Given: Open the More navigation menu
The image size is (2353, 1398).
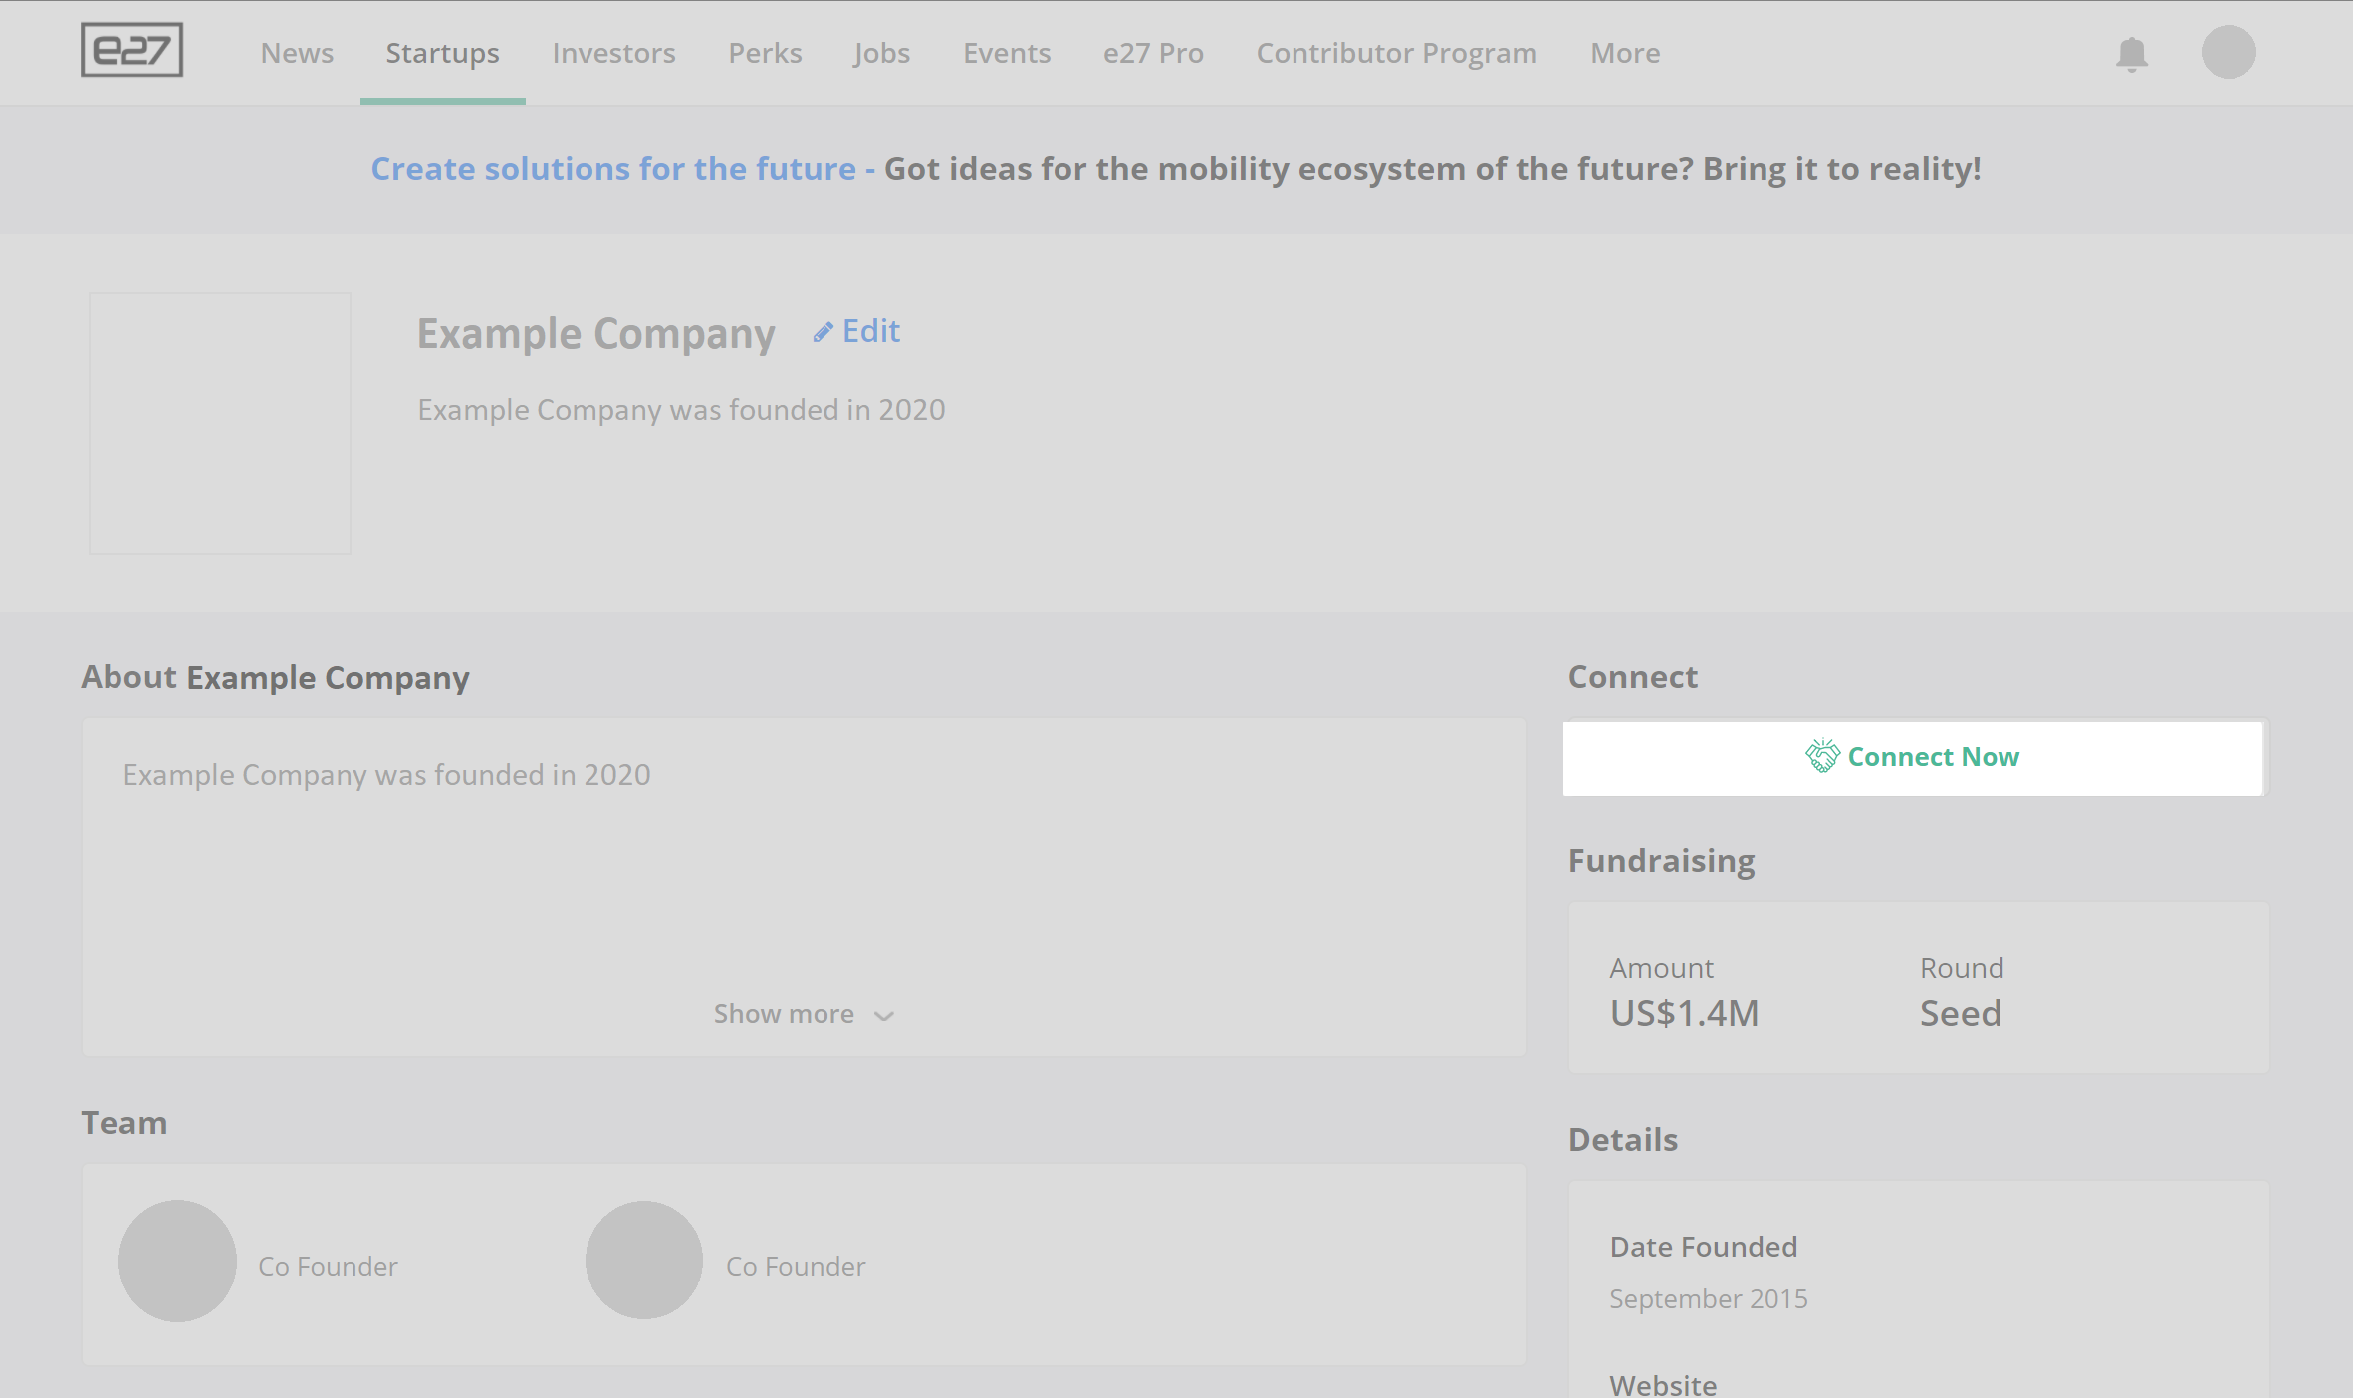Looking at the screenshot, I should 1624,53.
